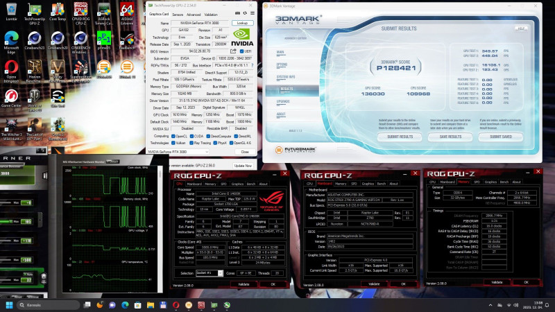555x312 pixels.
Task: Launch World of Tanks desktop shortcut
Action: pos(34,101)
